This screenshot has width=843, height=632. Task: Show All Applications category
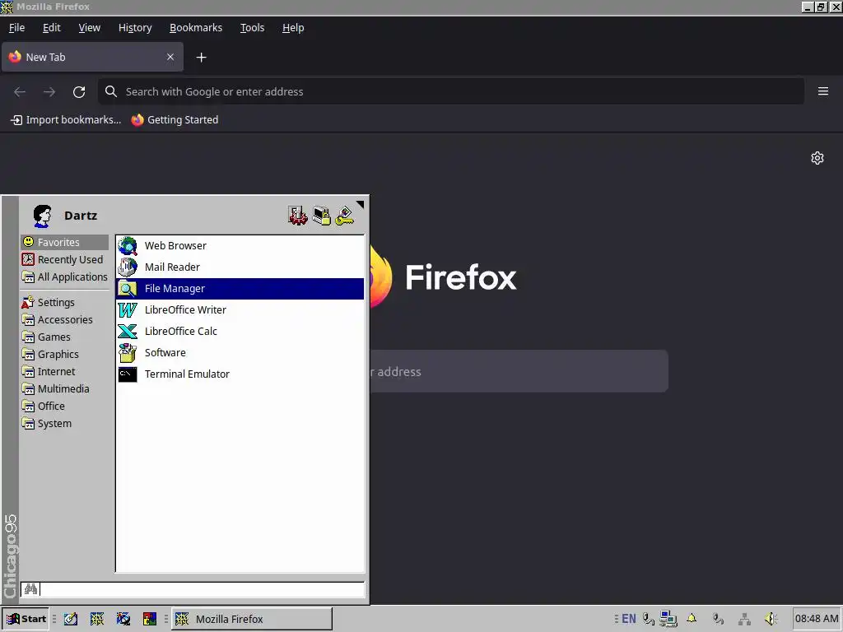coord(64,276)
